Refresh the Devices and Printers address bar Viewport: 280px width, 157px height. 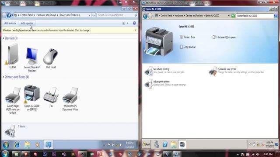click(x=93, y=15)
